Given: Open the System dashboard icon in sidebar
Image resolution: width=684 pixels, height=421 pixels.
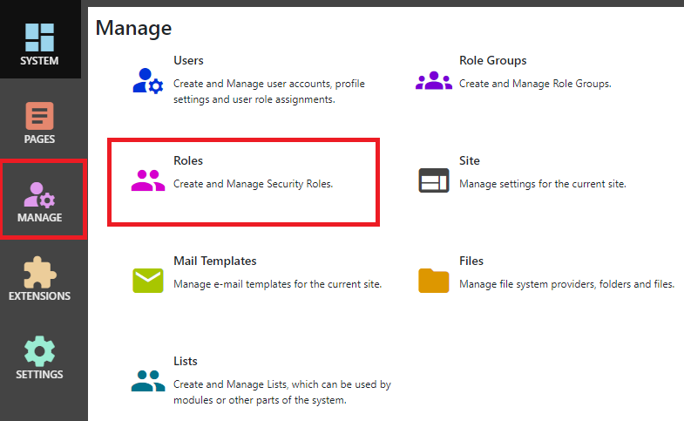Looking at the screenshot, I should tap(40, 38).
